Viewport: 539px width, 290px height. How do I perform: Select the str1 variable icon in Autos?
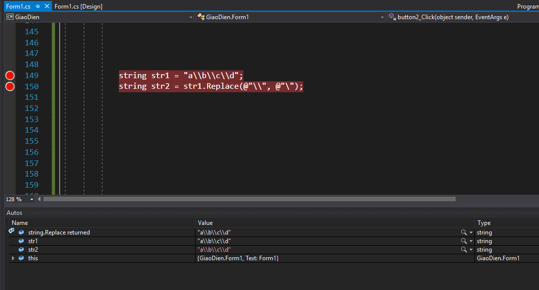pos(21,241)
